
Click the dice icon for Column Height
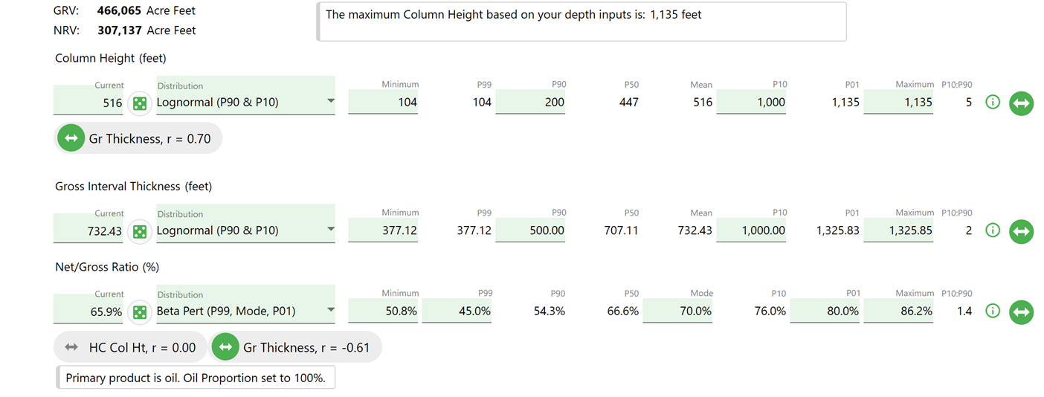coord(139,103)
